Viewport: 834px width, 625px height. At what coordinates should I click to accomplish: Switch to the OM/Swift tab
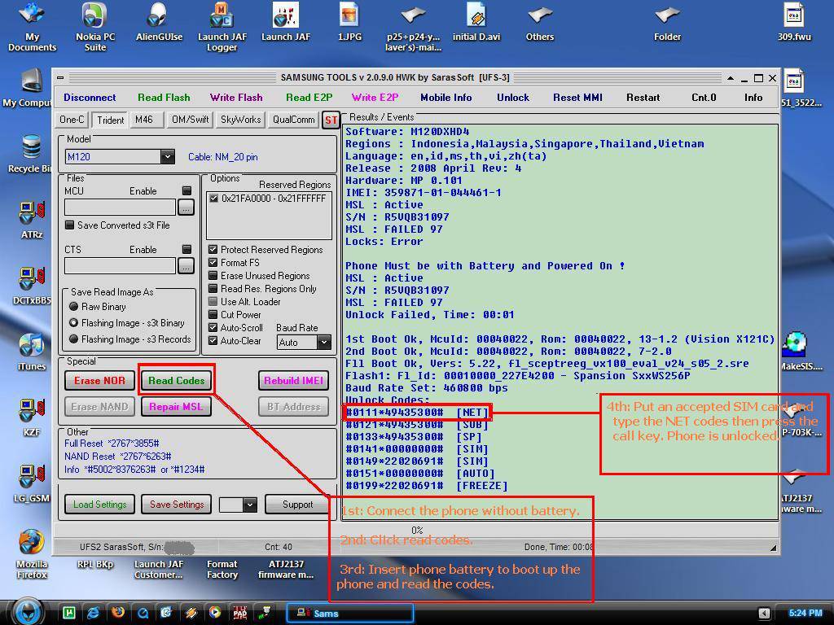191,120
